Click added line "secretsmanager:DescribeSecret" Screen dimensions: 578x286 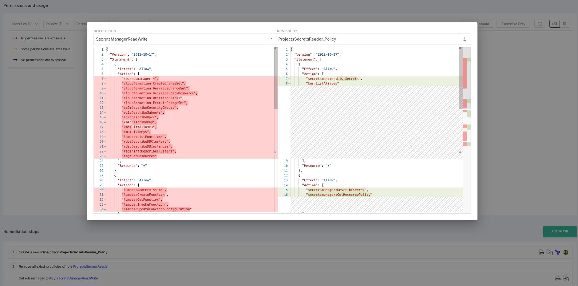[337, 190]
